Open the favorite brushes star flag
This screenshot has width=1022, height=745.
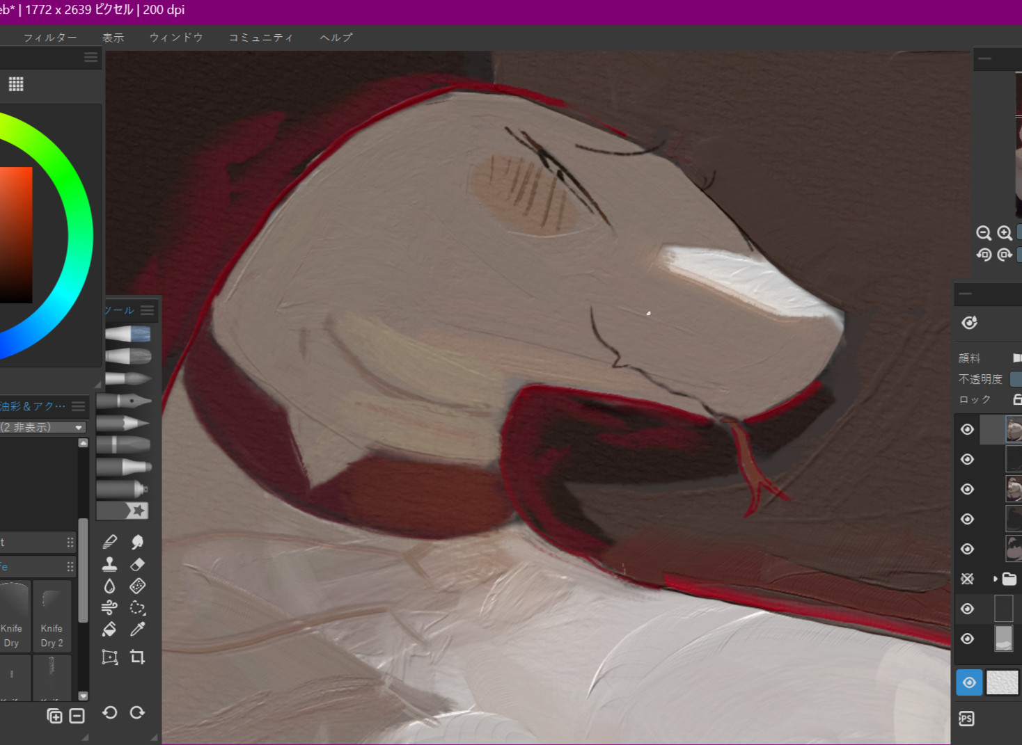coord(123,511)
